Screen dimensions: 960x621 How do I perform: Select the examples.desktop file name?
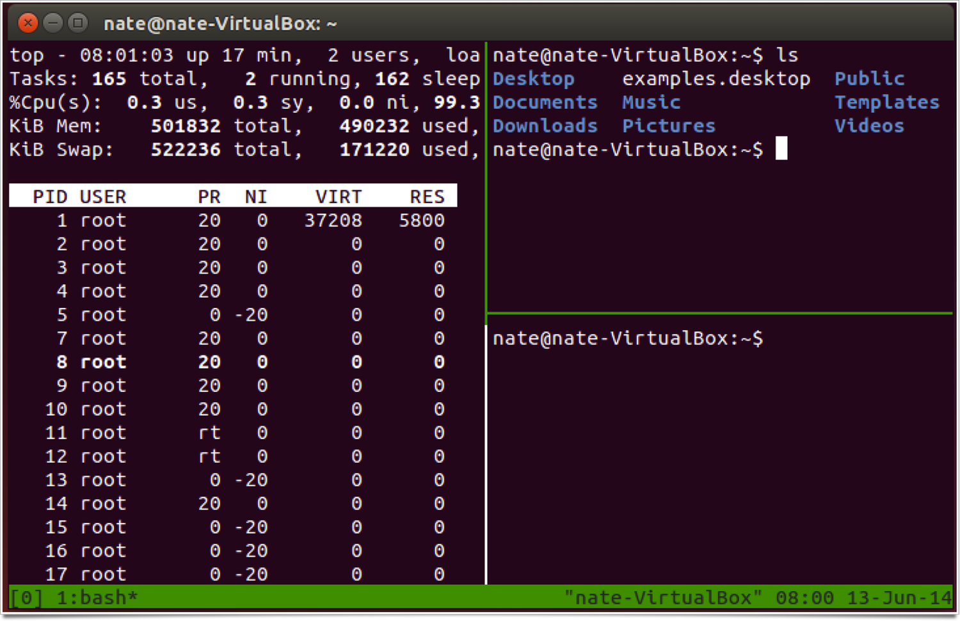[x=716, y=78]
